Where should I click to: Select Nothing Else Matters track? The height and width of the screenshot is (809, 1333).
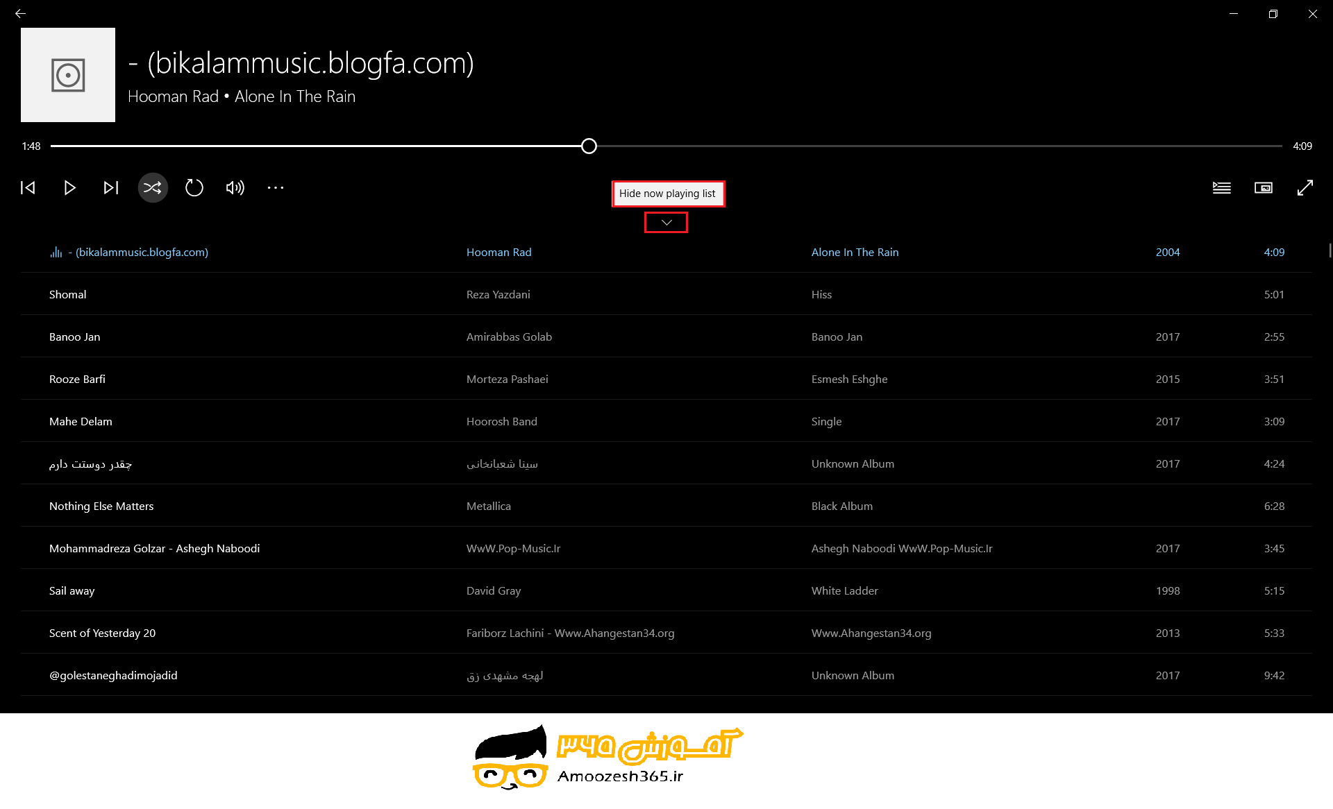[x=101, y=506]
